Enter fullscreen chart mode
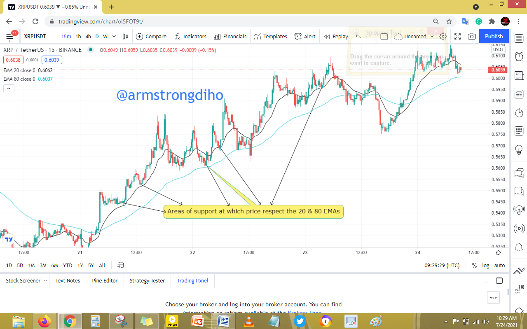The image size is (527, 329). [x=457, y=36]
